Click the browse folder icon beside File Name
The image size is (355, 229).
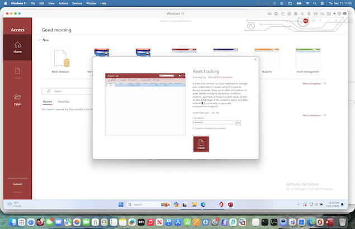click(238, 122)
